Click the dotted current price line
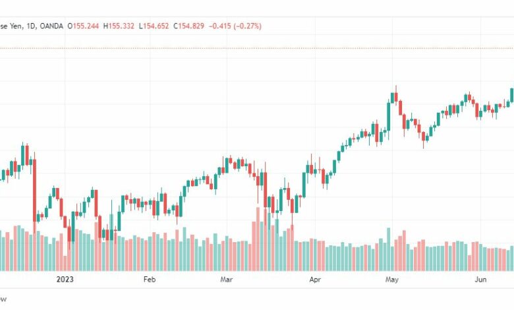The width and height of the screenshot is (514, 310). [257, 48]
